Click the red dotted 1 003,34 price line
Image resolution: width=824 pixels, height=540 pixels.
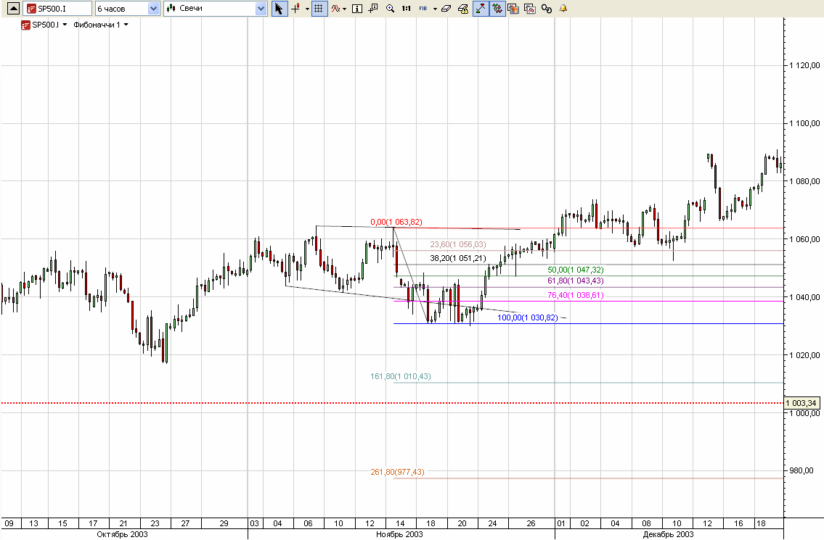[392, 403]
